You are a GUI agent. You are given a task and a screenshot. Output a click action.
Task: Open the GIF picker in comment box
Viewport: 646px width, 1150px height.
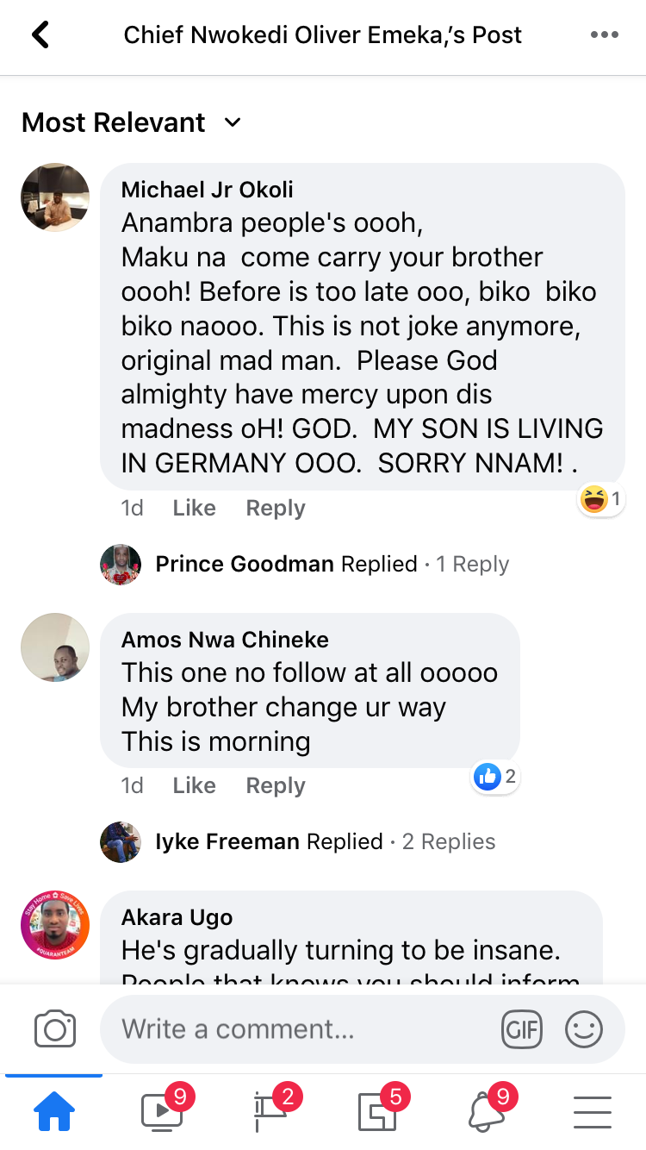click(522, 1029)
